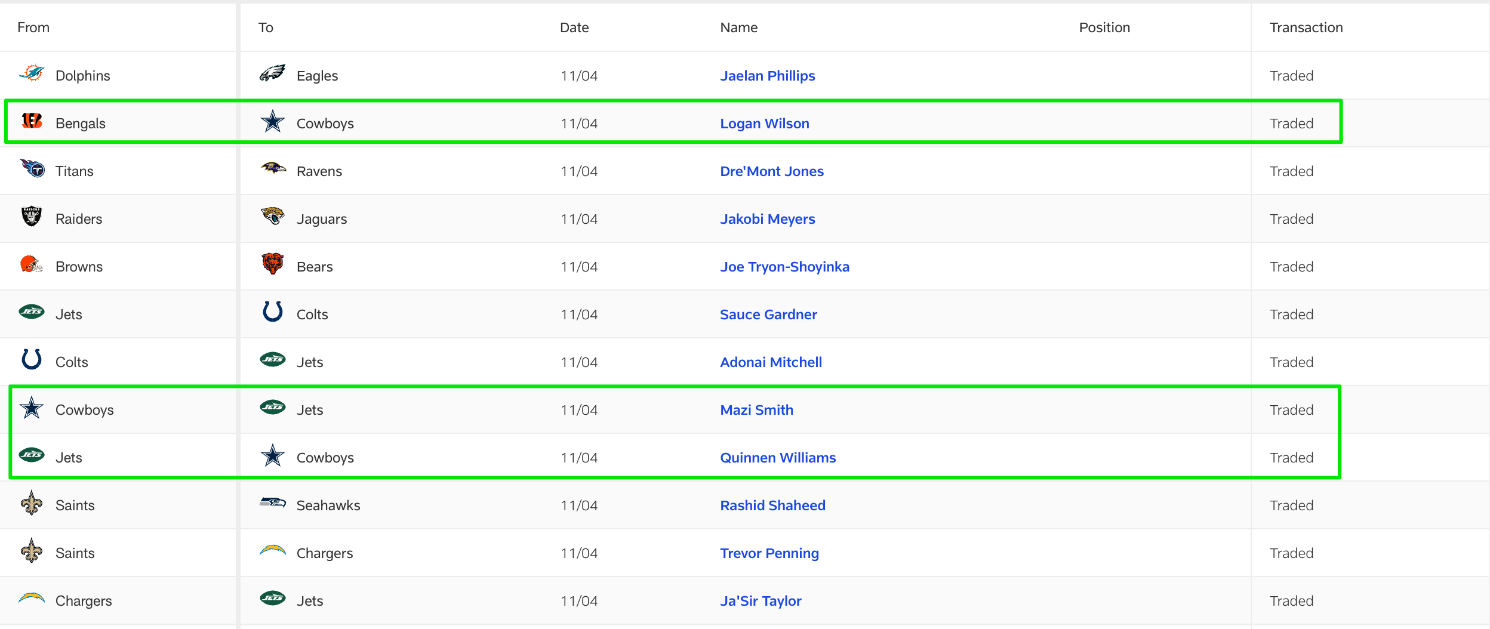Screen dimensions: 1490x629
Task: Click the Jets logo in Quinnen Williams row
Action: [32, 455]
